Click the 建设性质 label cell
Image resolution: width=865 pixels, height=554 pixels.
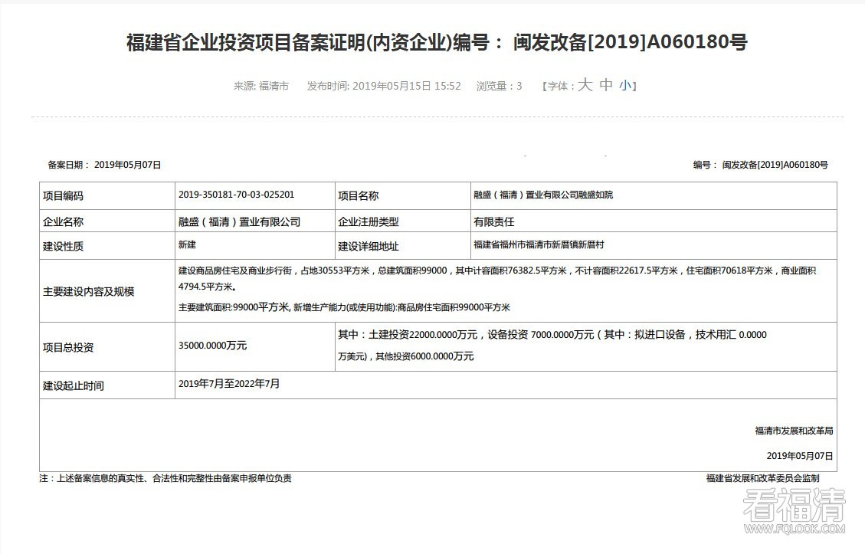tap(107, 246)
